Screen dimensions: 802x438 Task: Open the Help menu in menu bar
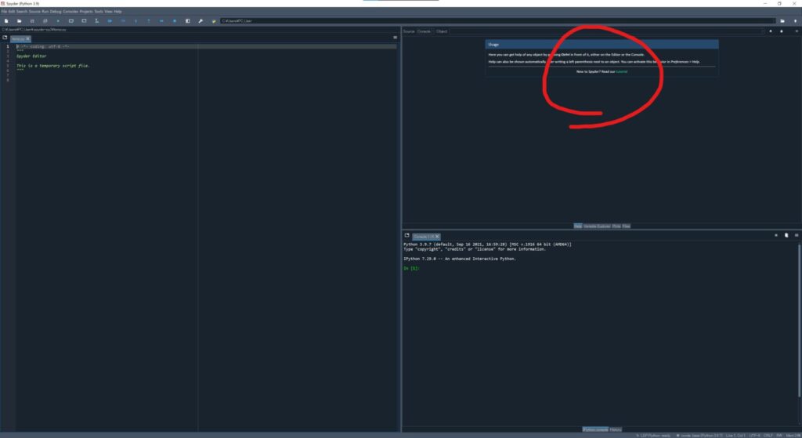click(117, 11)
